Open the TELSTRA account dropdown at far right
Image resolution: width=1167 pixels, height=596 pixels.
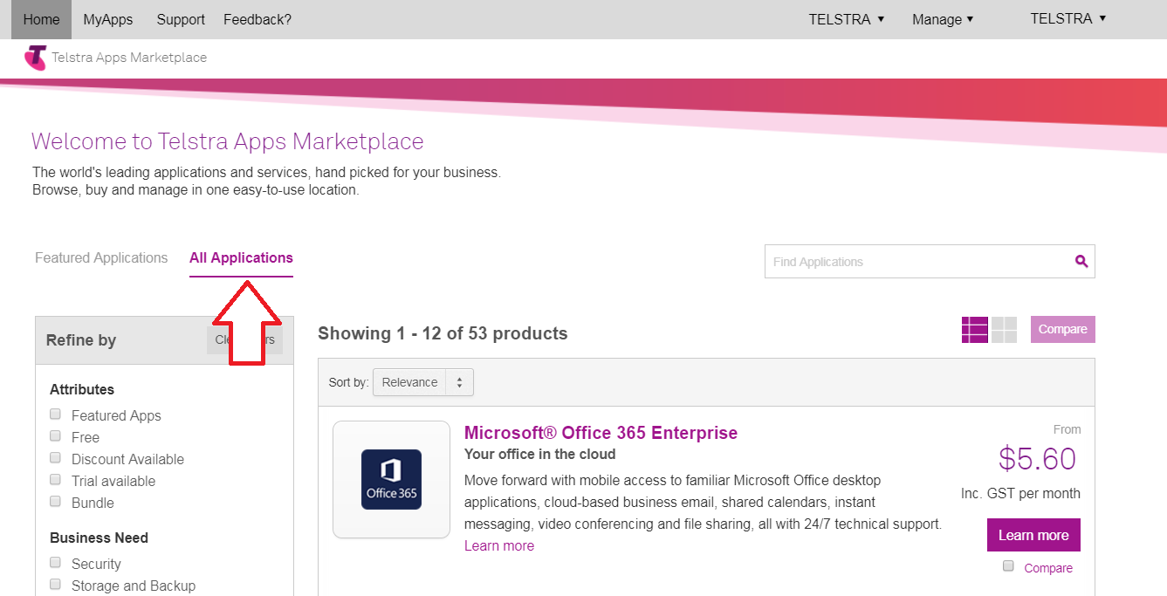(1067, 18)
